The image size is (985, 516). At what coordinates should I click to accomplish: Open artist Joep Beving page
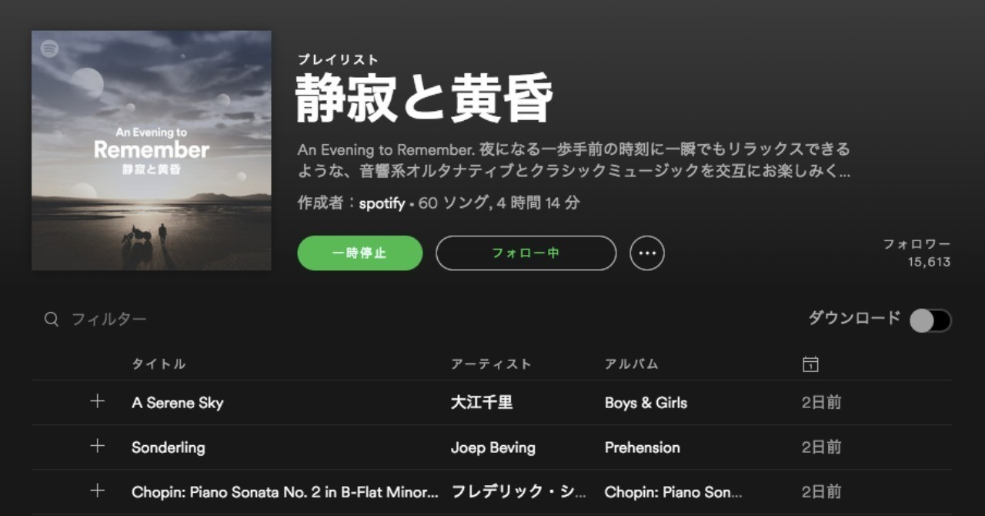click(x=493, y=447)
